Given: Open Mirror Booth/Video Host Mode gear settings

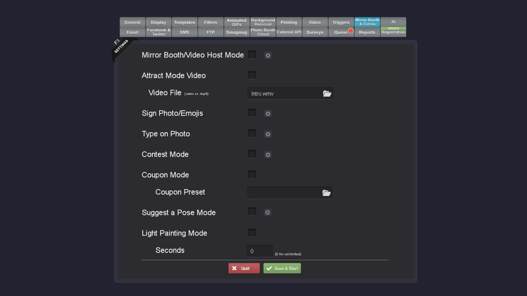Looking at the screenshot, I should pos(268,56).
